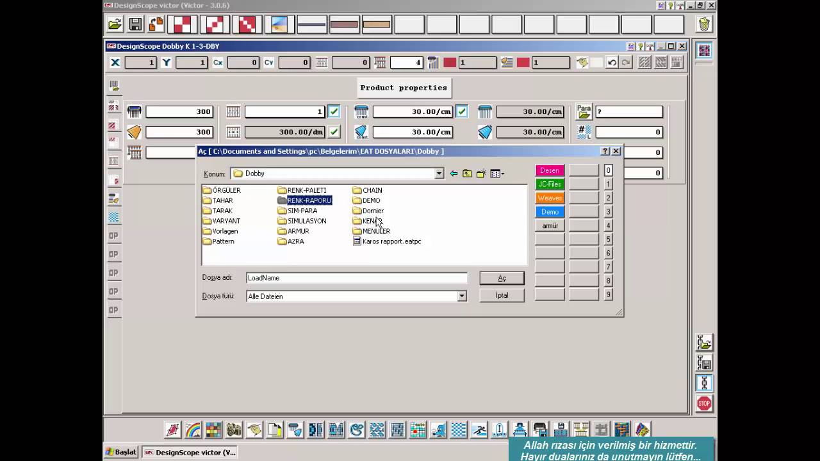Click the blue Demo shortcut button
This screenshot has width=820, height=461.
550,212
